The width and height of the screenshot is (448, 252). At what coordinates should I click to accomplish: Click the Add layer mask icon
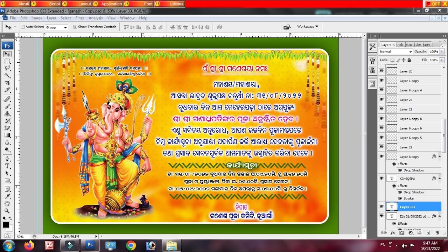401,233
